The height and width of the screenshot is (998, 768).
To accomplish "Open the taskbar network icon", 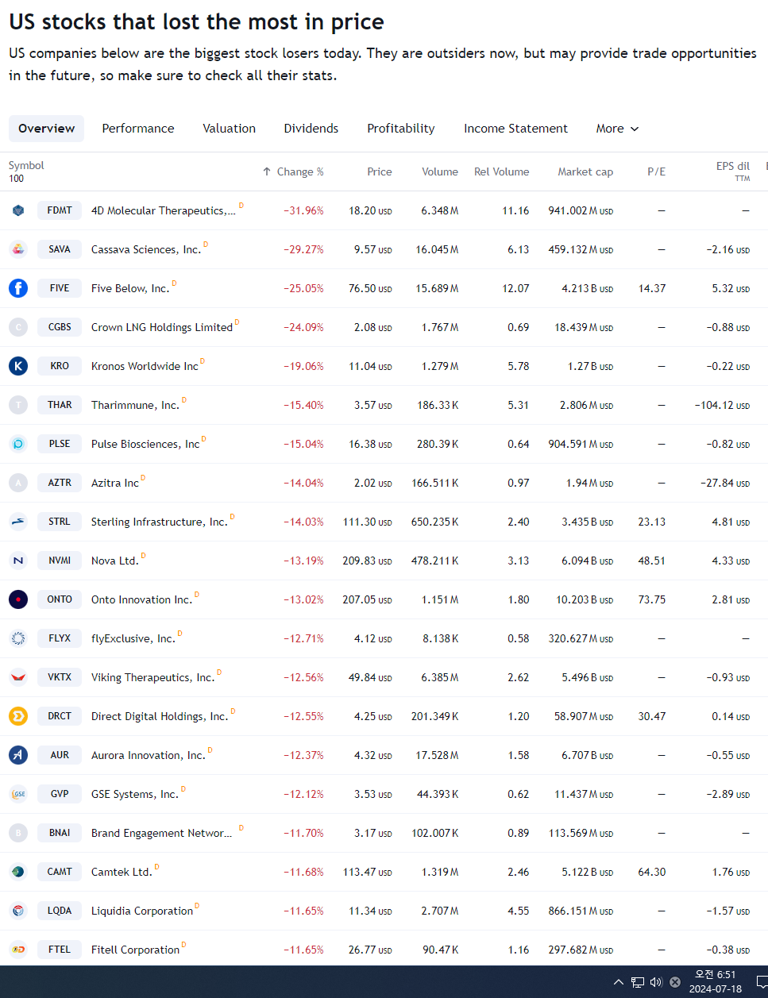I will (x=637, y=982).
